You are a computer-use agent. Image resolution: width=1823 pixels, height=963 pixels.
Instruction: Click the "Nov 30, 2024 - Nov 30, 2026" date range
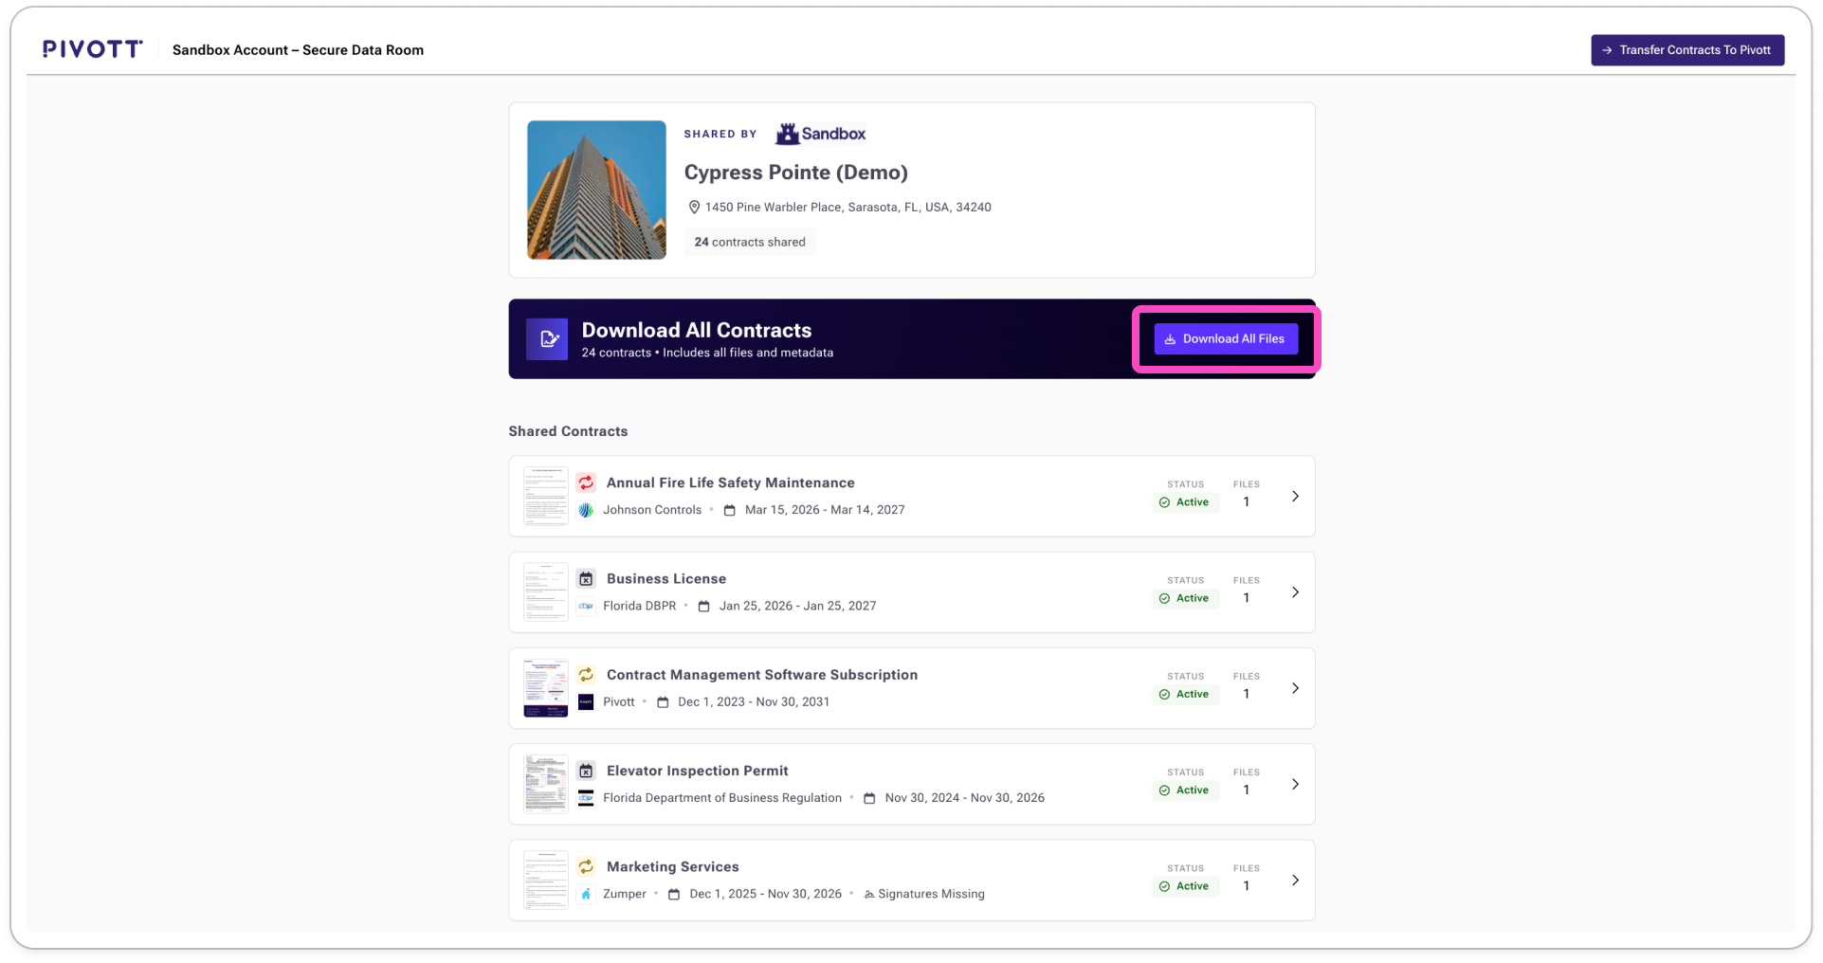tap(965, 798)
